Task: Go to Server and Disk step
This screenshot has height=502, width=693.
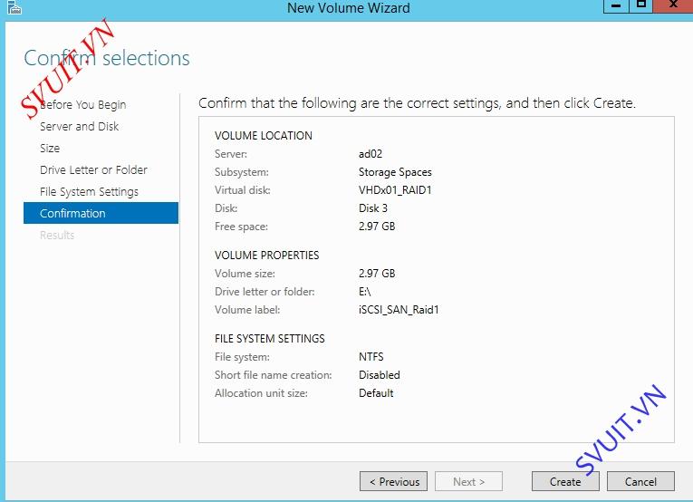Action: (x=79, y=126)
